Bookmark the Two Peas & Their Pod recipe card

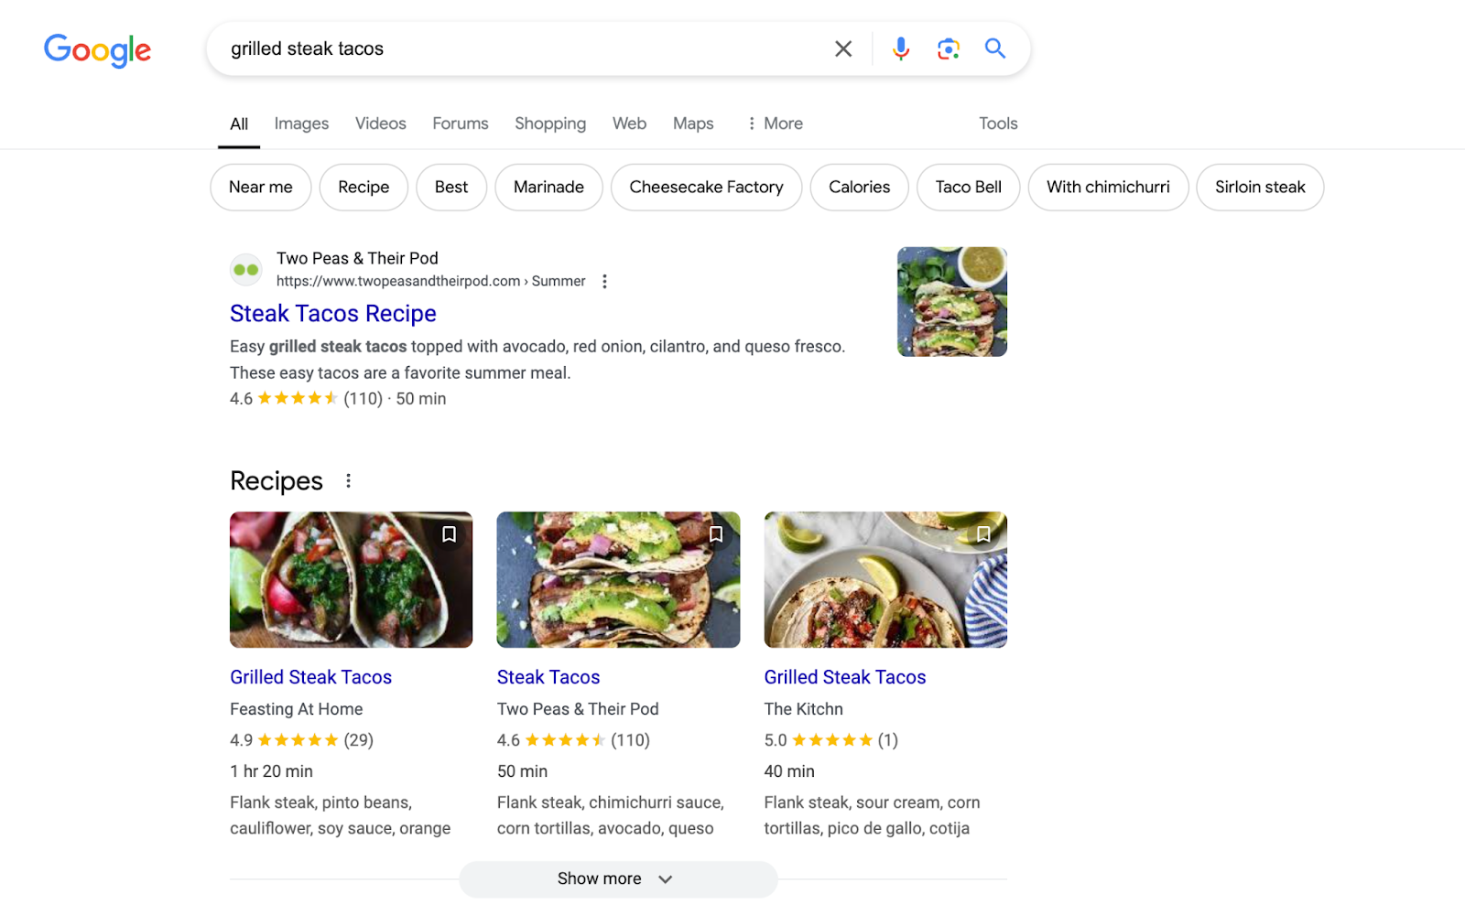click(x=716, y=534)
